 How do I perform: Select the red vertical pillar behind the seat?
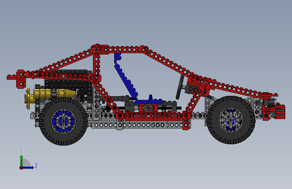[96, 64]
